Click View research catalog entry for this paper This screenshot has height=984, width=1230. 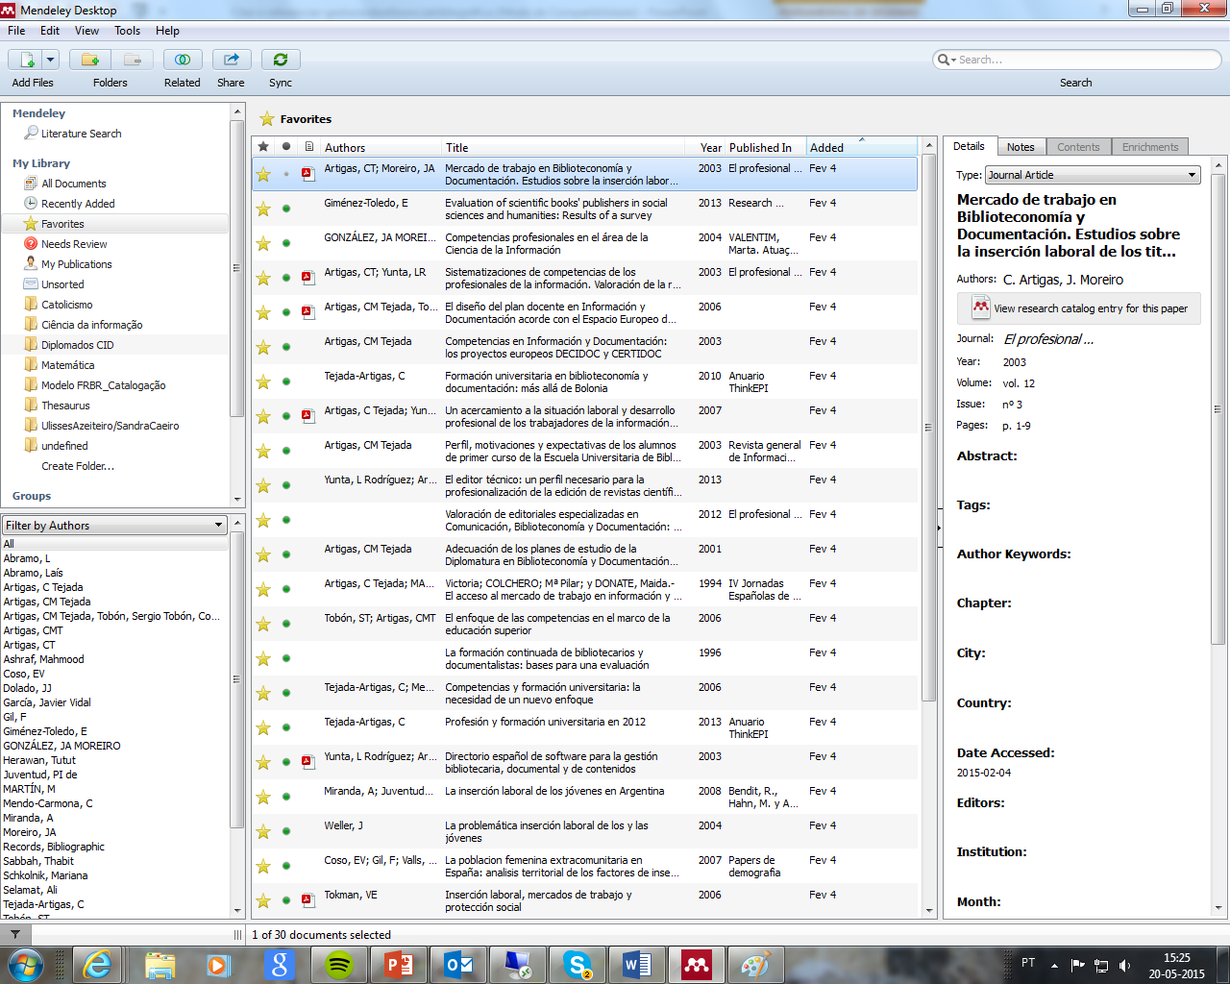coord(1079,308)
